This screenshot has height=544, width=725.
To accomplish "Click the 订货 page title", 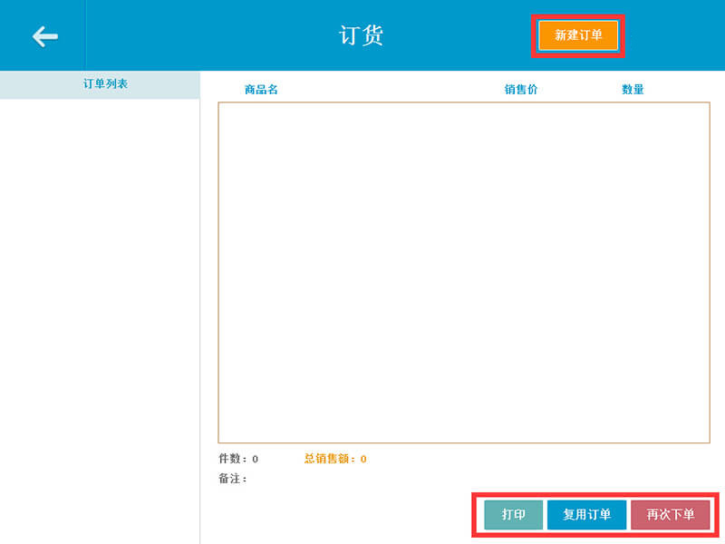I will click(x=362, y=35).
